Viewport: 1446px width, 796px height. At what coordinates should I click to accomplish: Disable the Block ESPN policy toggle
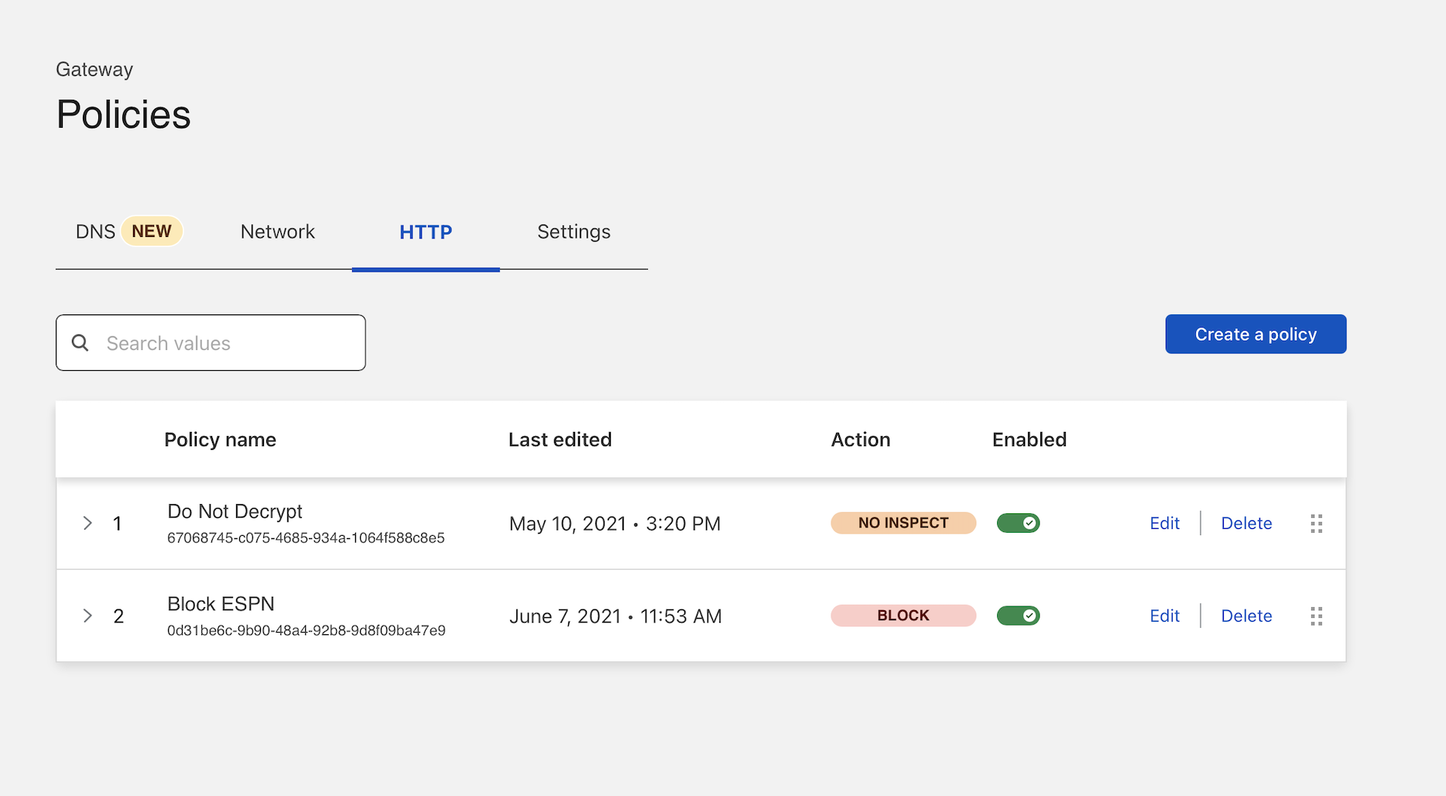pos(1018,616)
